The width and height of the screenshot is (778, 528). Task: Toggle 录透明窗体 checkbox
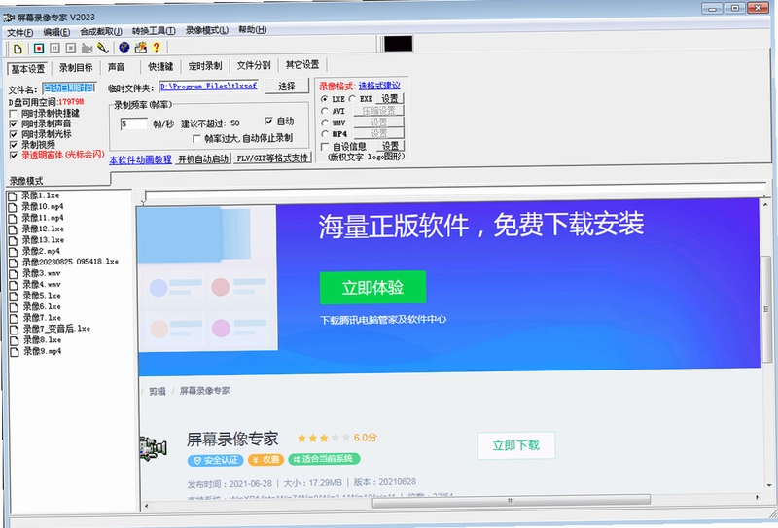tap(14, 156)
